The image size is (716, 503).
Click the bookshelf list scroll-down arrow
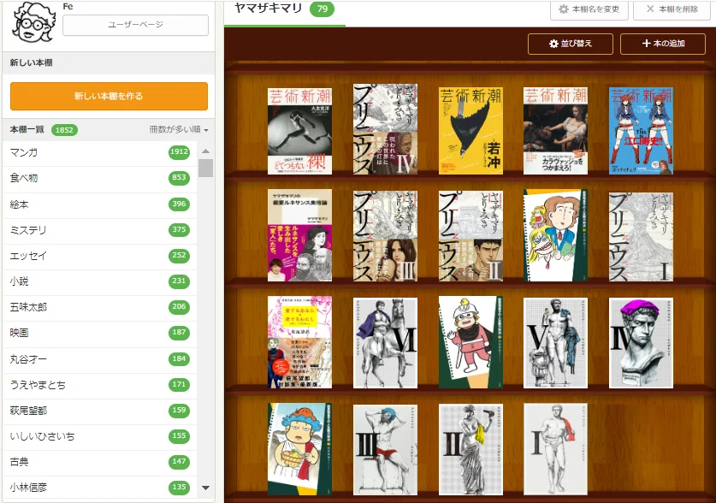click(x=206, y=488)
